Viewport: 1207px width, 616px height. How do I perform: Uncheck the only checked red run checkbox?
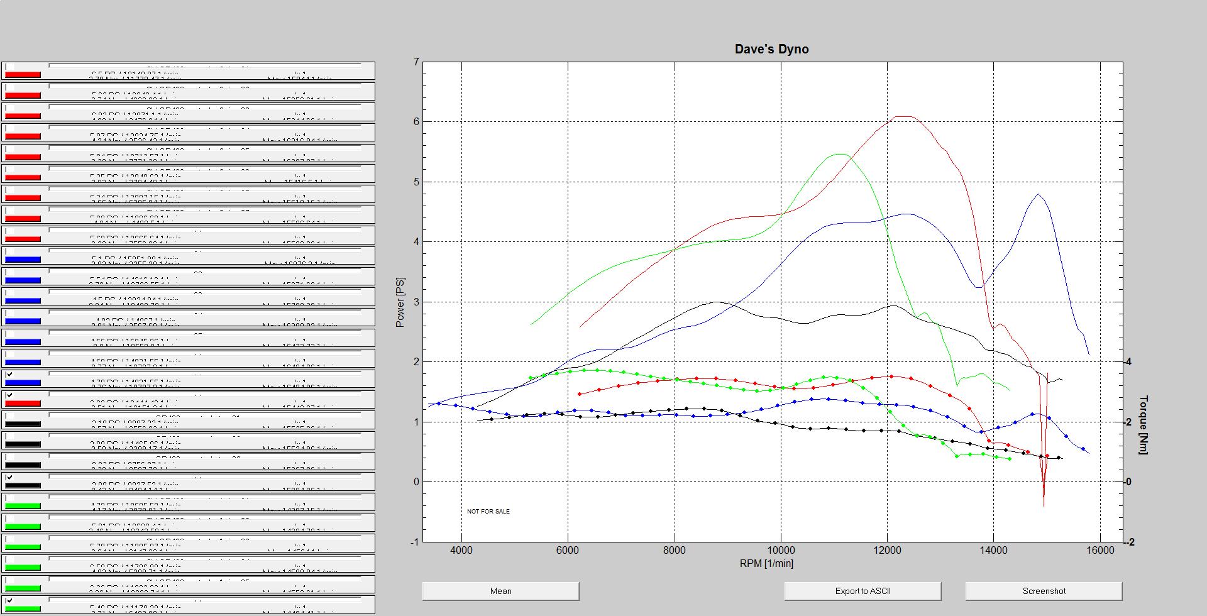click(x=9, y=395)
